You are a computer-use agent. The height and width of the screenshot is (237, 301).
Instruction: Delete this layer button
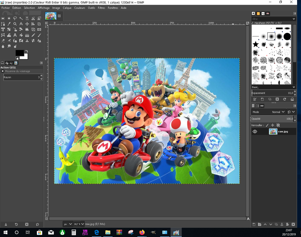pyautogui.click(x=293, y=224)
